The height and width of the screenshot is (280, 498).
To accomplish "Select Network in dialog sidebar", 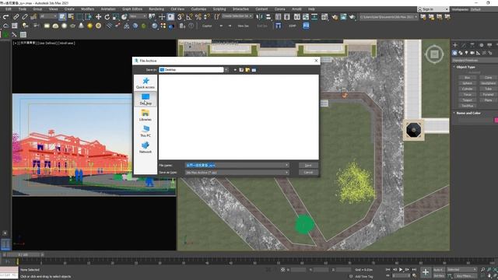I will click(x=146, y=148).
